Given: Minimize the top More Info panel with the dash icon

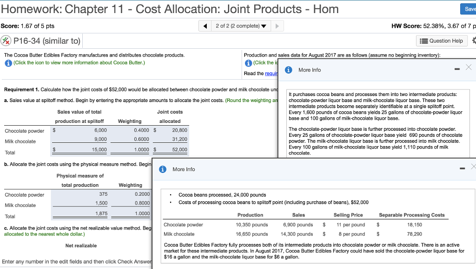Looking at the screenshot, I should pos(457,70).
